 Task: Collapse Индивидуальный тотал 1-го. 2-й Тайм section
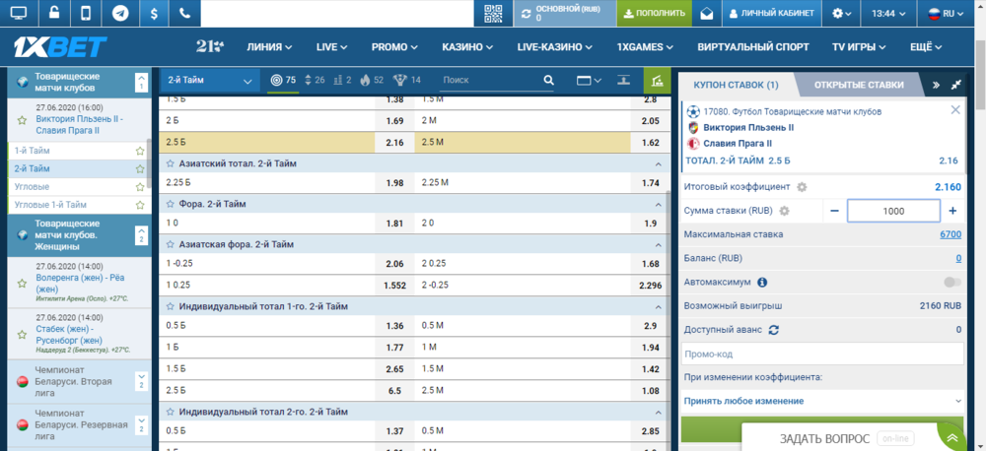point(659,307)
